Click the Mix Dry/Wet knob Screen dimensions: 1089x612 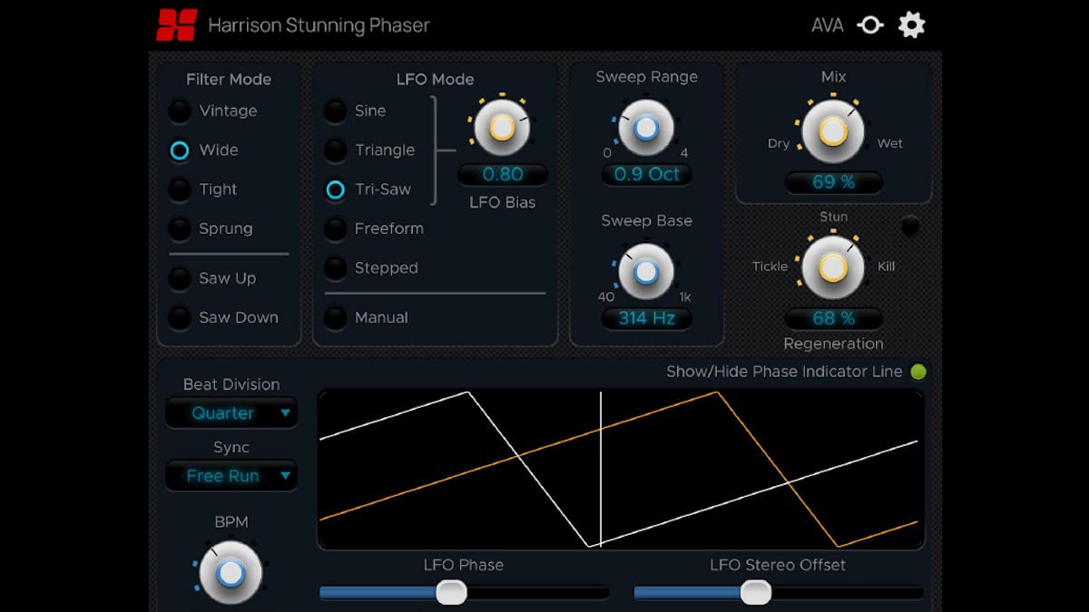[x=832, y=131]
